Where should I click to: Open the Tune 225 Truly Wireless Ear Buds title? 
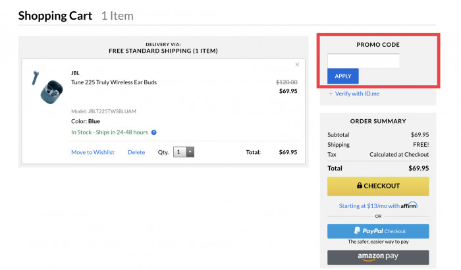(x=114, y=82)
